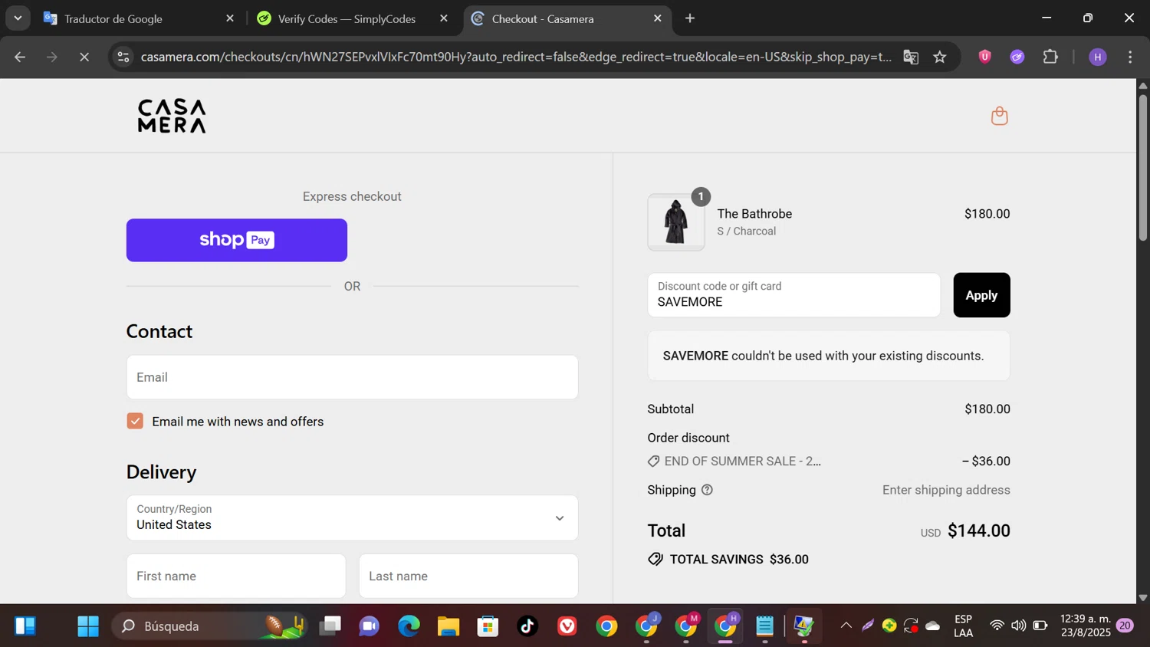This screenshot has width=1150, height=647.
Task: Click the Enter shipping address text
Action: (946, 490)
